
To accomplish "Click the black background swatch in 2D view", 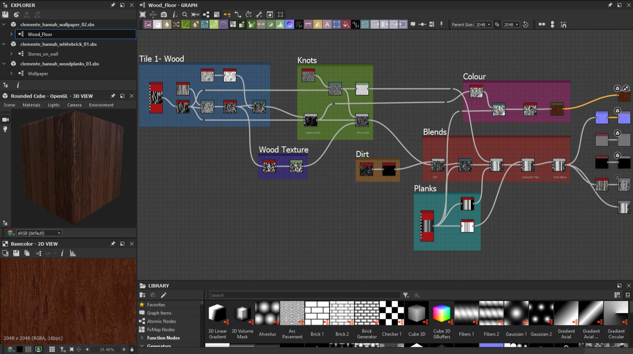I will coord(20,350).
